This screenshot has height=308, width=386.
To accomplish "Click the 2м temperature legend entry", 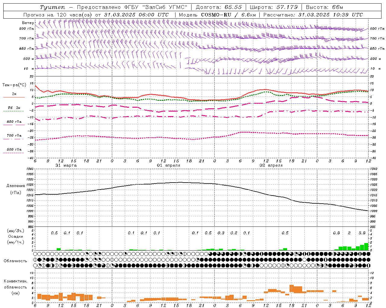I will [14, 94].
